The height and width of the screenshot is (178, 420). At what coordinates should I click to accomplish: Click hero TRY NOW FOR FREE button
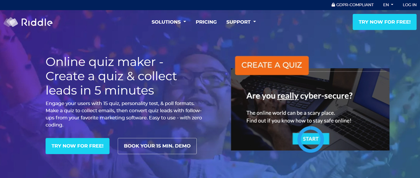point(77,146)
